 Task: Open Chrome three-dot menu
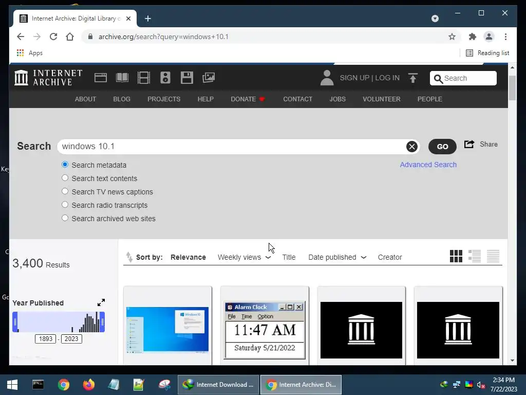(505, 37)
